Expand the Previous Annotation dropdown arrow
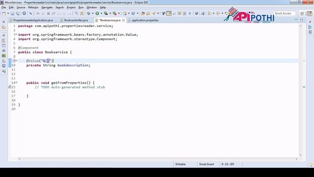This screenshot has height=177, width=314. pyautogui.click(x=222, y=13)
